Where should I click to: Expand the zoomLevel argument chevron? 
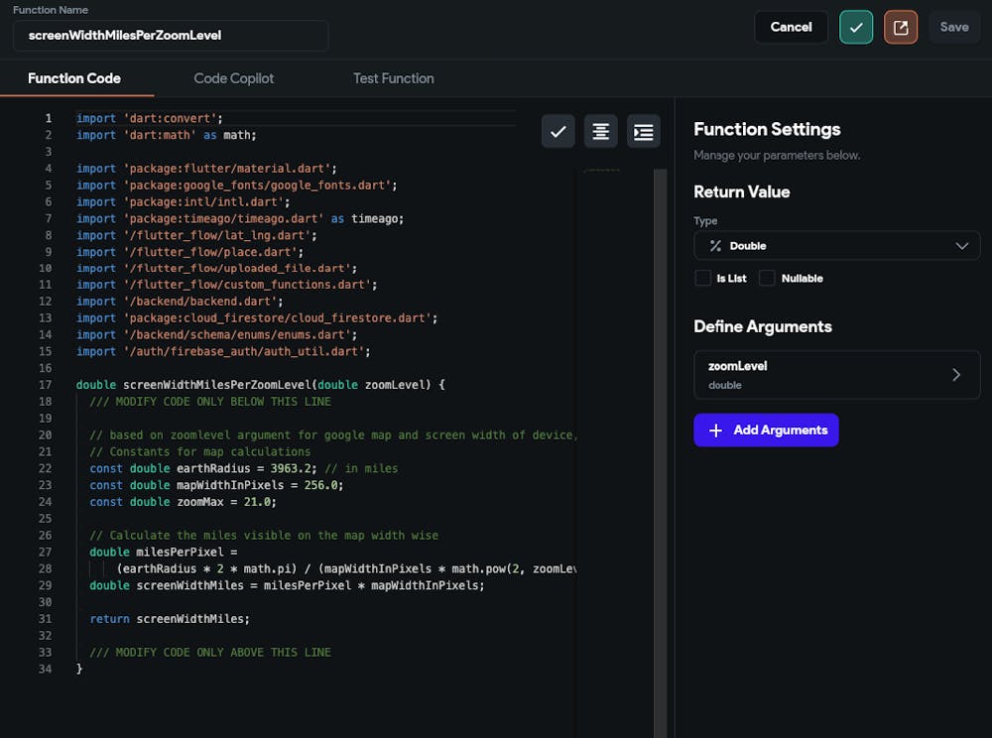(956, 375)
